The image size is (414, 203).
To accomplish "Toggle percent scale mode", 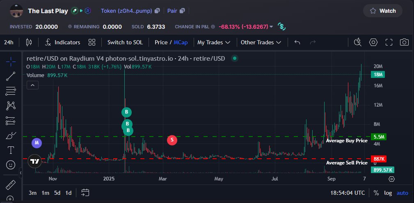I will [376, 193].
